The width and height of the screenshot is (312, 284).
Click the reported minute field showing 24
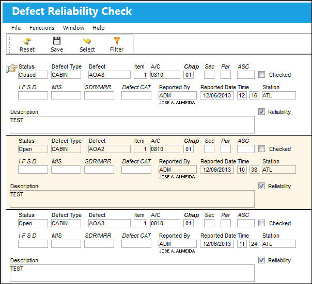point(254,244)
